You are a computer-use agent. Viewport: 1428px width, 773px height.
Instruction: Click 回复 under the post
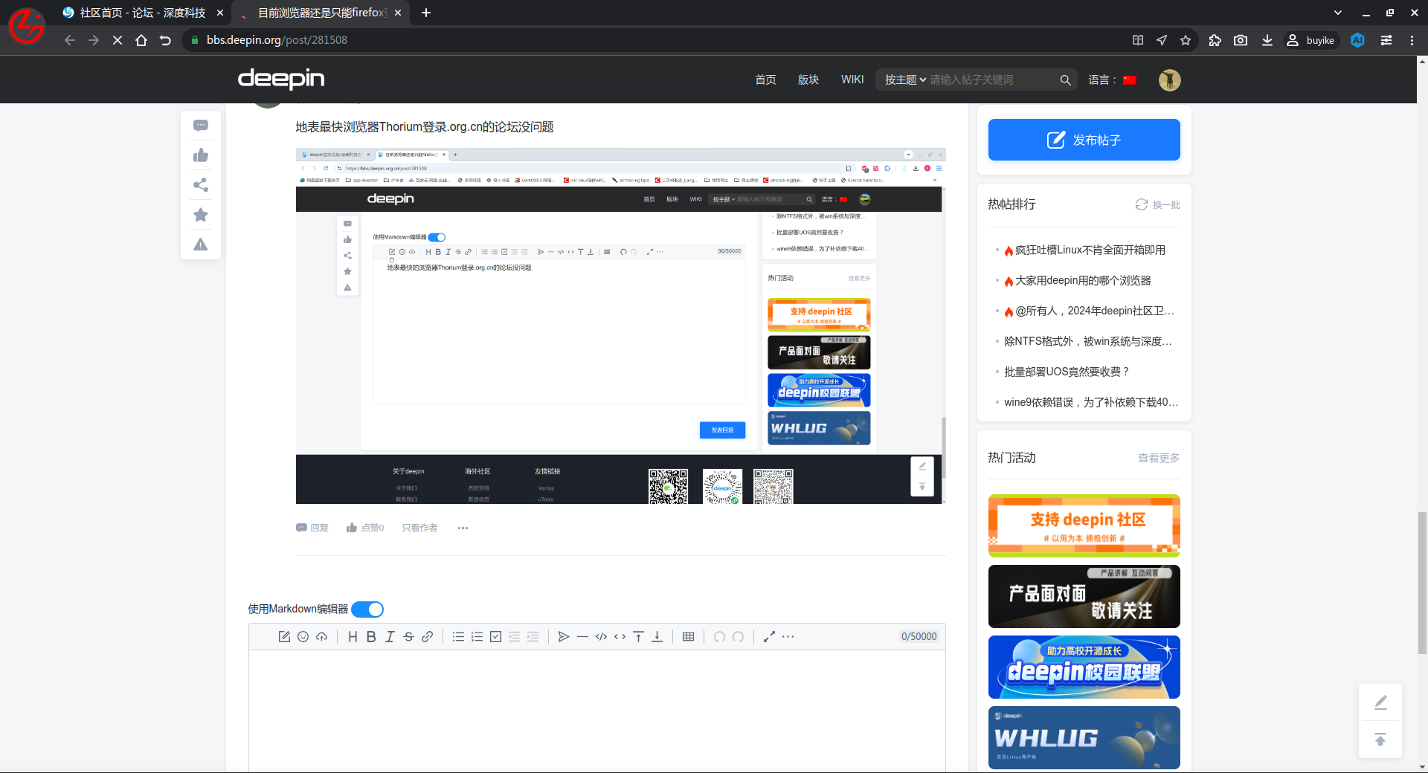pyautogui.click(x=312, y=528)
